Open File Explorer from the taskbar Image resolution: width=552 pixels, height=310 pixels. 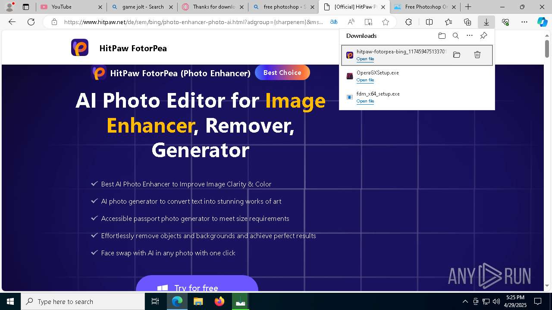(198, 301)
